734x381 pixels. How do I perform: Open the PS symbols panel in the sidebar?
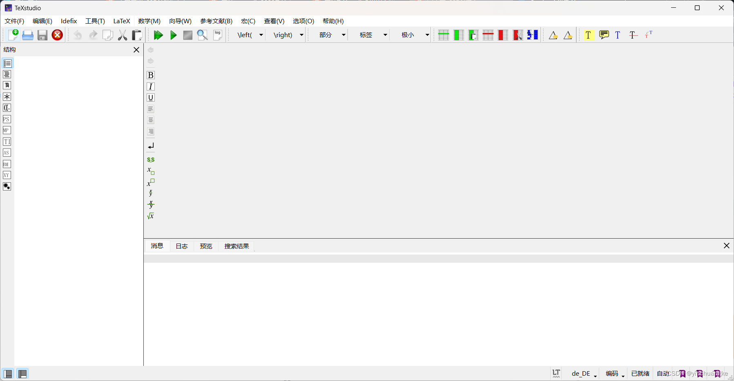coord(7,119)
